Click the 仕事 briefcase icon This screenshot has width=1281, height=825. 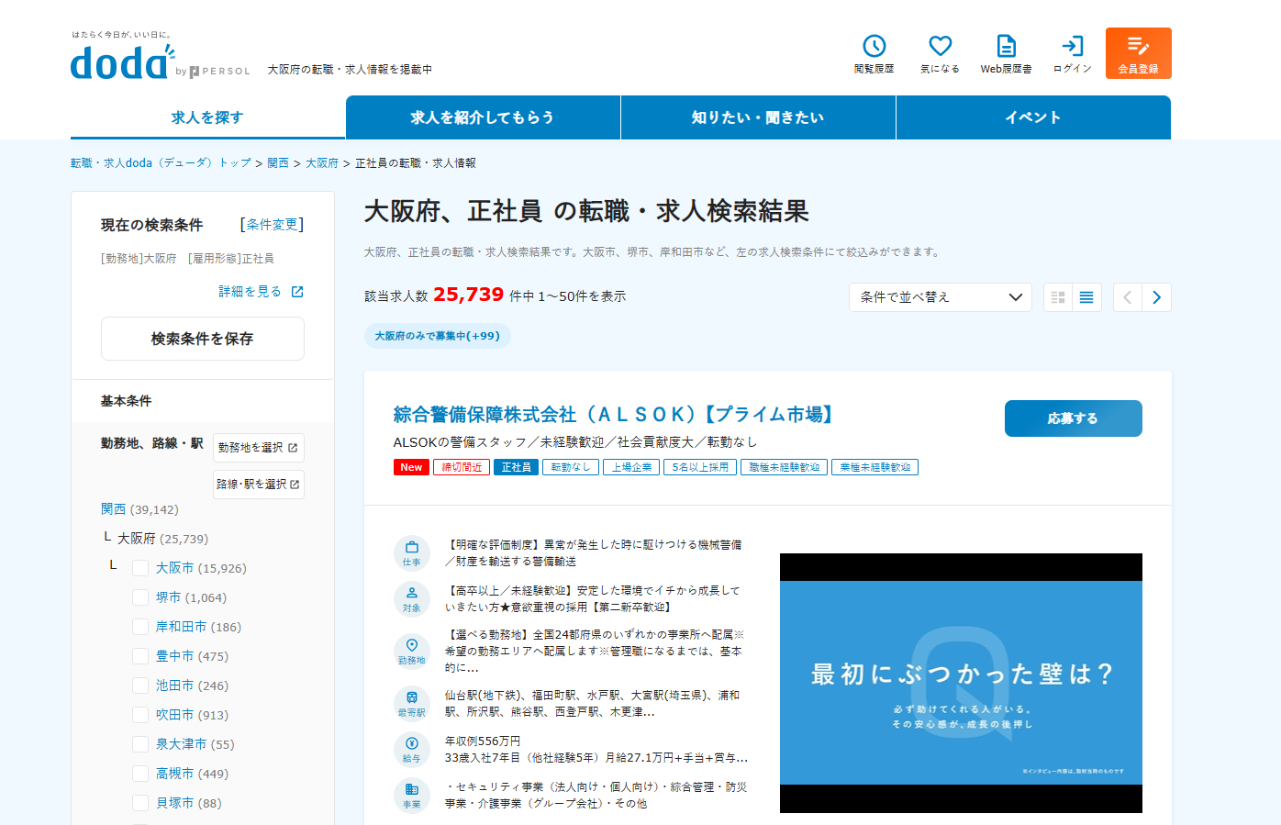coord(412,552)
